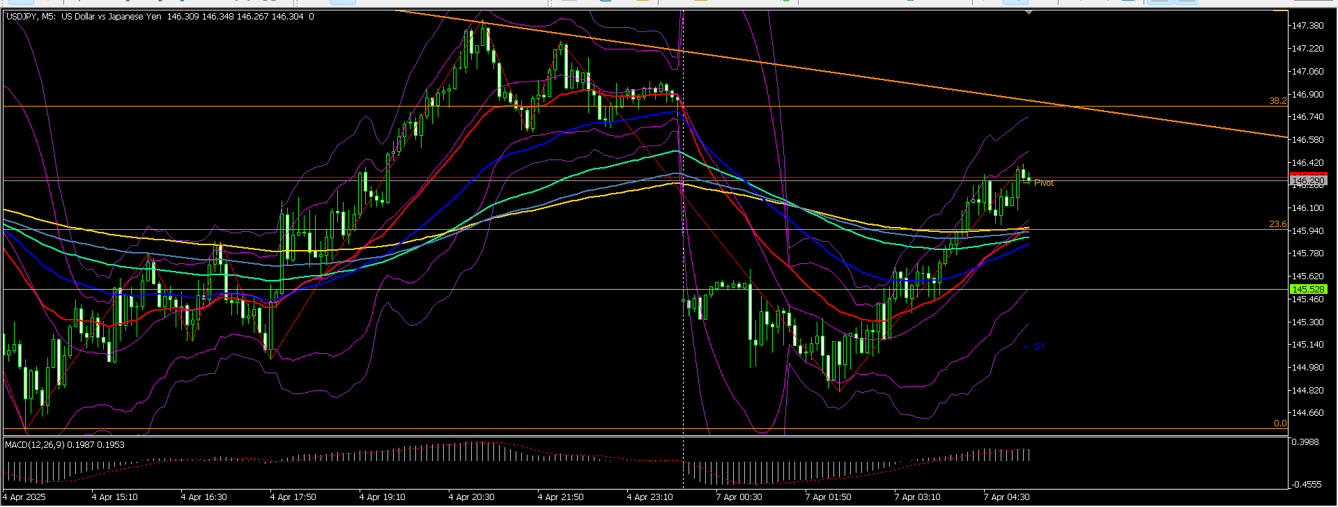Click the 4 Apr 2025 date label
Viewport: 1338px width, 507px height.
point(26,497)
